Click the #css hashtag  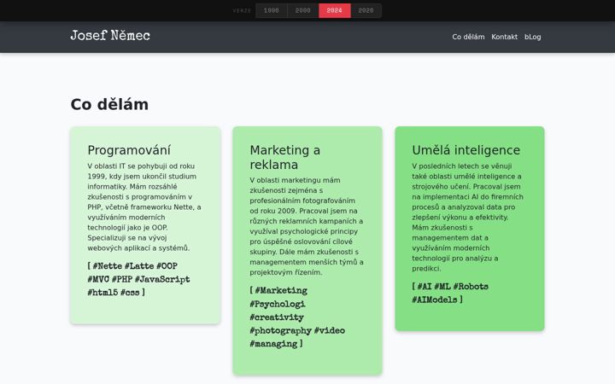click(x=130, y=293)
